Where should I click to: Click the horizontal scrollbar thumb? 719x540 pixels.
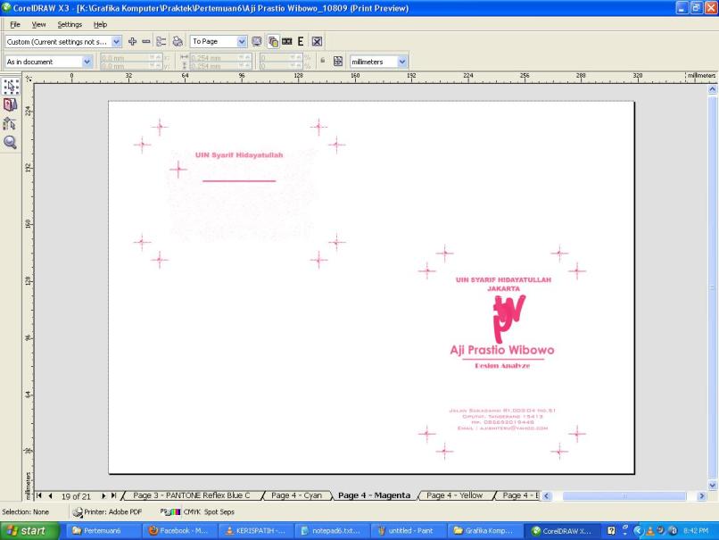(x=624, y=496)
